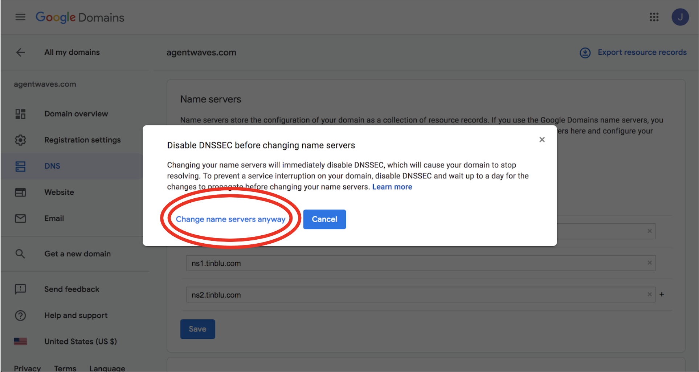
Task: Click dialog title Disable DNSSEC before changing
Action: [261, 145]
